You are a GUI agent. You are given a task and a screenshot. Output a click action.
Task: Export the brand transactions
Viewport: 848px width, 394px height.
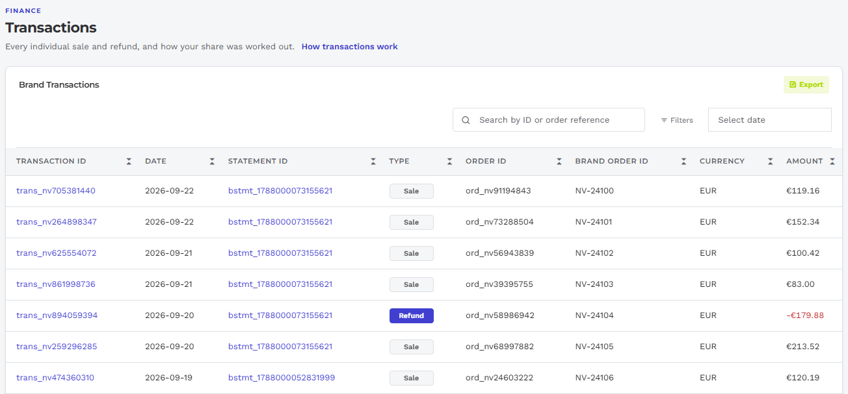[806, 84]
